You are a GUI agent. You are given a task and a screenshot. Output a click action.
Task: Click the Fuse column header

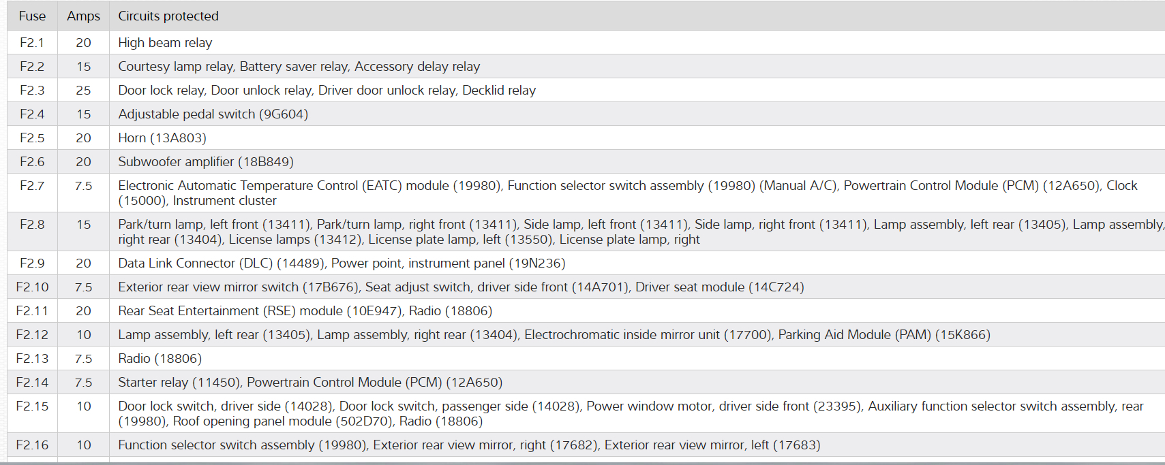[x=32, y=16]
